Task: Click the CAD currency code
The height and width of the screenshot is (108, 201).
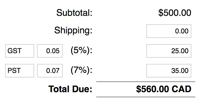Action: click(x=181, y=89)
